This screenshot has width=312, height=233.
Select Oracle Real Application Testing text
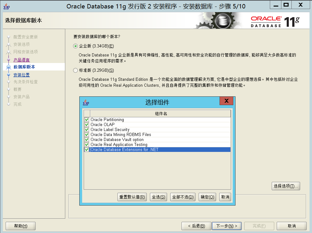[x=119, y=144]
